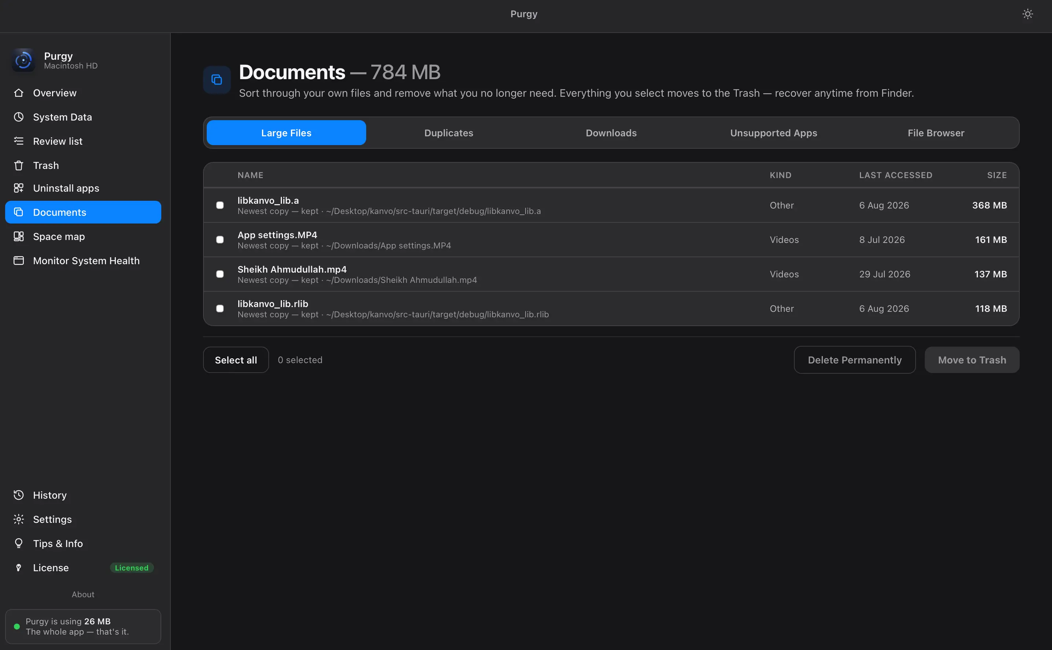Viewport: 1052px width, 650px height.
Task: Click the Purgy app logo icon
Action: [23, 60]
